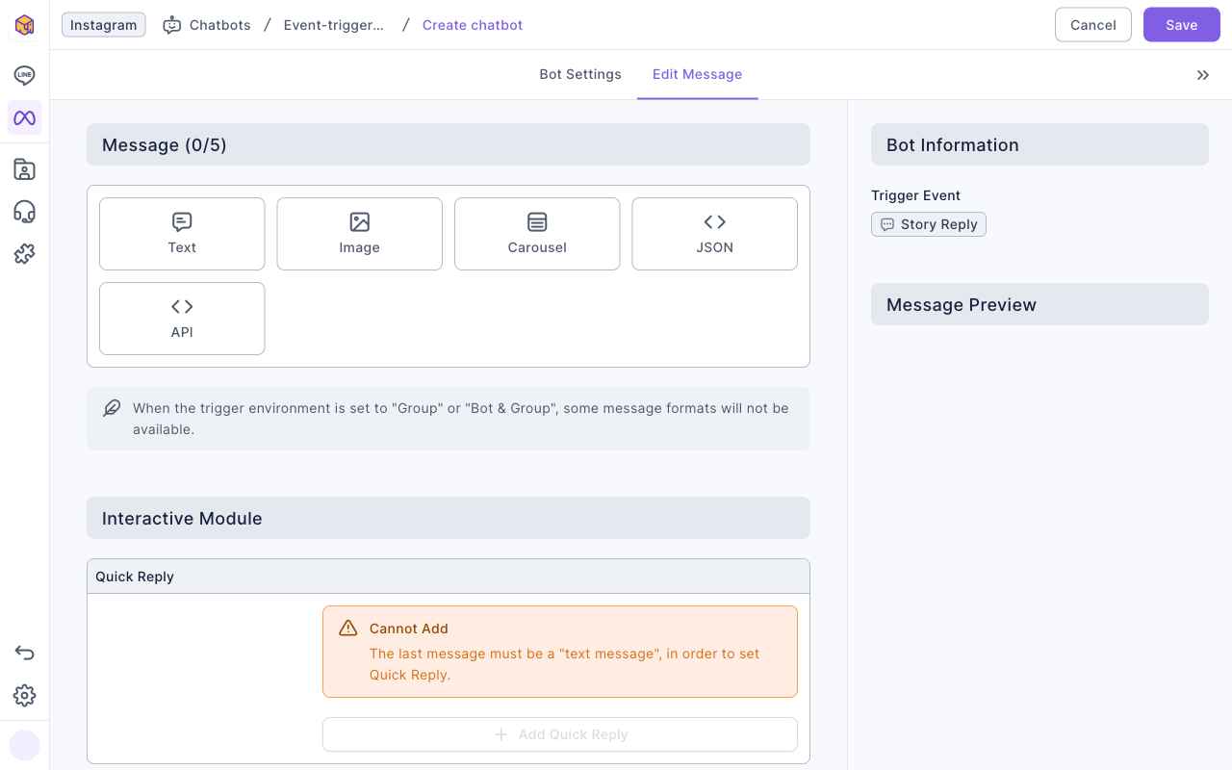Add an API message block
This screenshot has width=1232, height=770.
182,319
